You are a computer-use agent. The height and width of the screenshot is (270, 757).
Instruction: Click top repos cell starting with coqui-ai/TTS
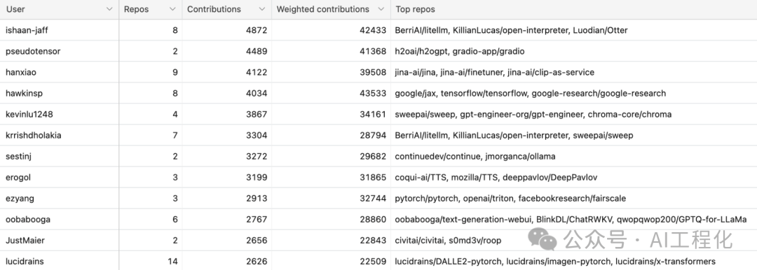coord(573,177)
